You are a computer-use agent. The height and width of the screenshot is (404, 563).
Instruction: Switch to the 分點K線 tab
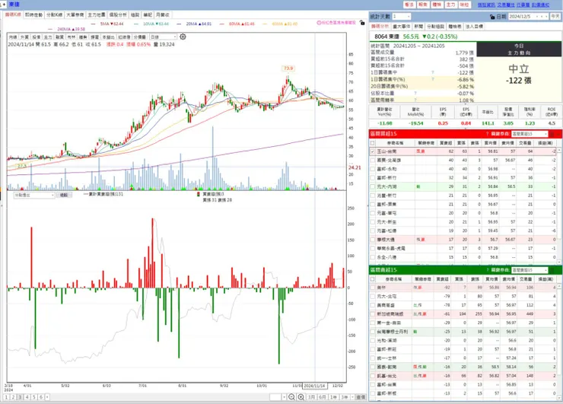coord(54,14)
